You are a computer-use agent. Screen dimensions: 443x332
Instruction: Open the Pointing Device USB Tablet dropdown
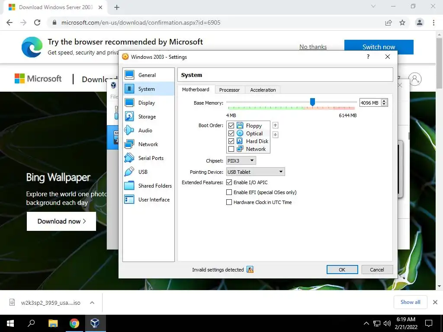pyautogui.click(x=255, y=172)
